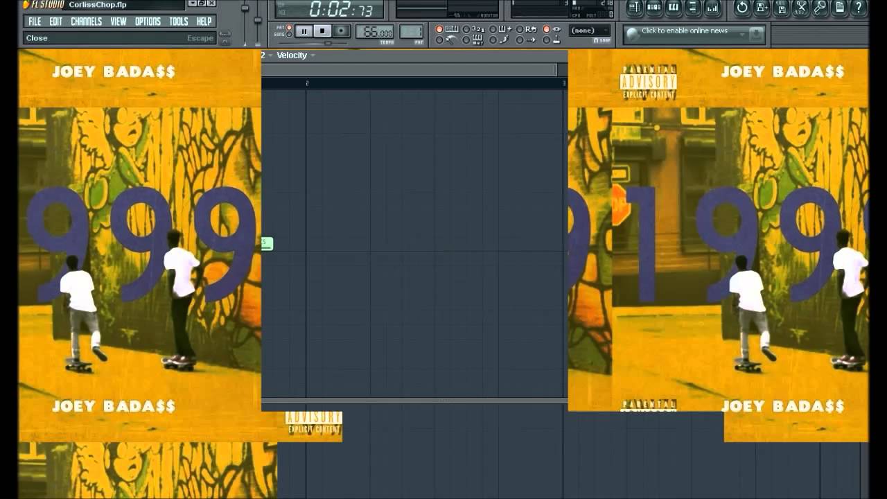The image size is (887, 499).
Task: Select SONG mode
Action: [289, 35]
